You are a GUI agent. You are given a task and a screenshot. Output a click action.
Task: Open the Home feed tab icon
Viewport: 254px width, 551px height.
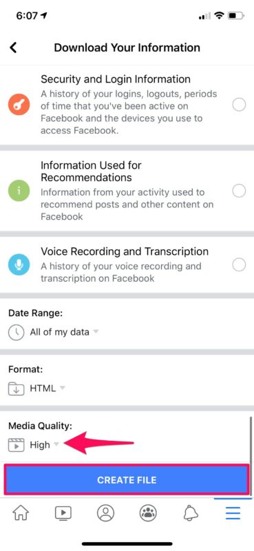coord(21,513)
